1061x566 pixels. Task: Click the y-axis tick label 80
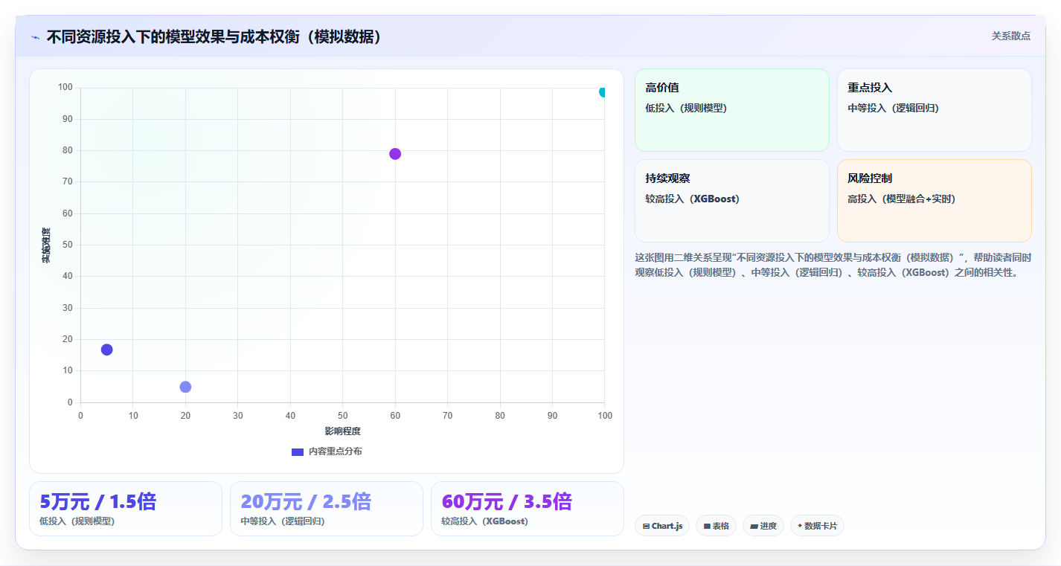pos(67,150)
